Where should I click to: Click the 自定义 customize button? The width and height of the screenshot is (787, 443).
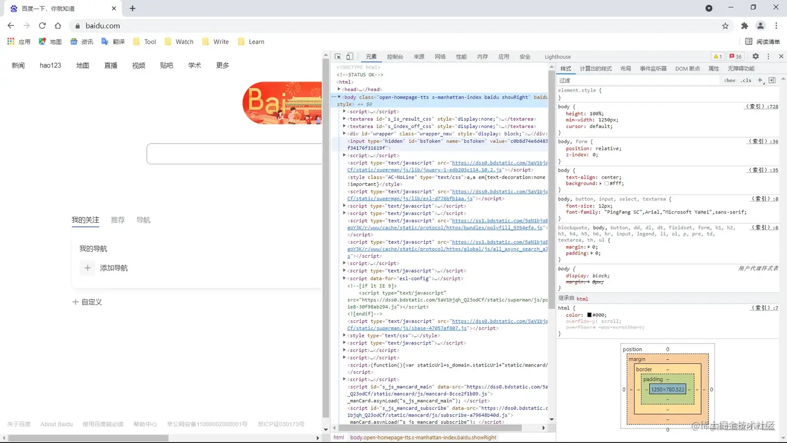[87, 302]
